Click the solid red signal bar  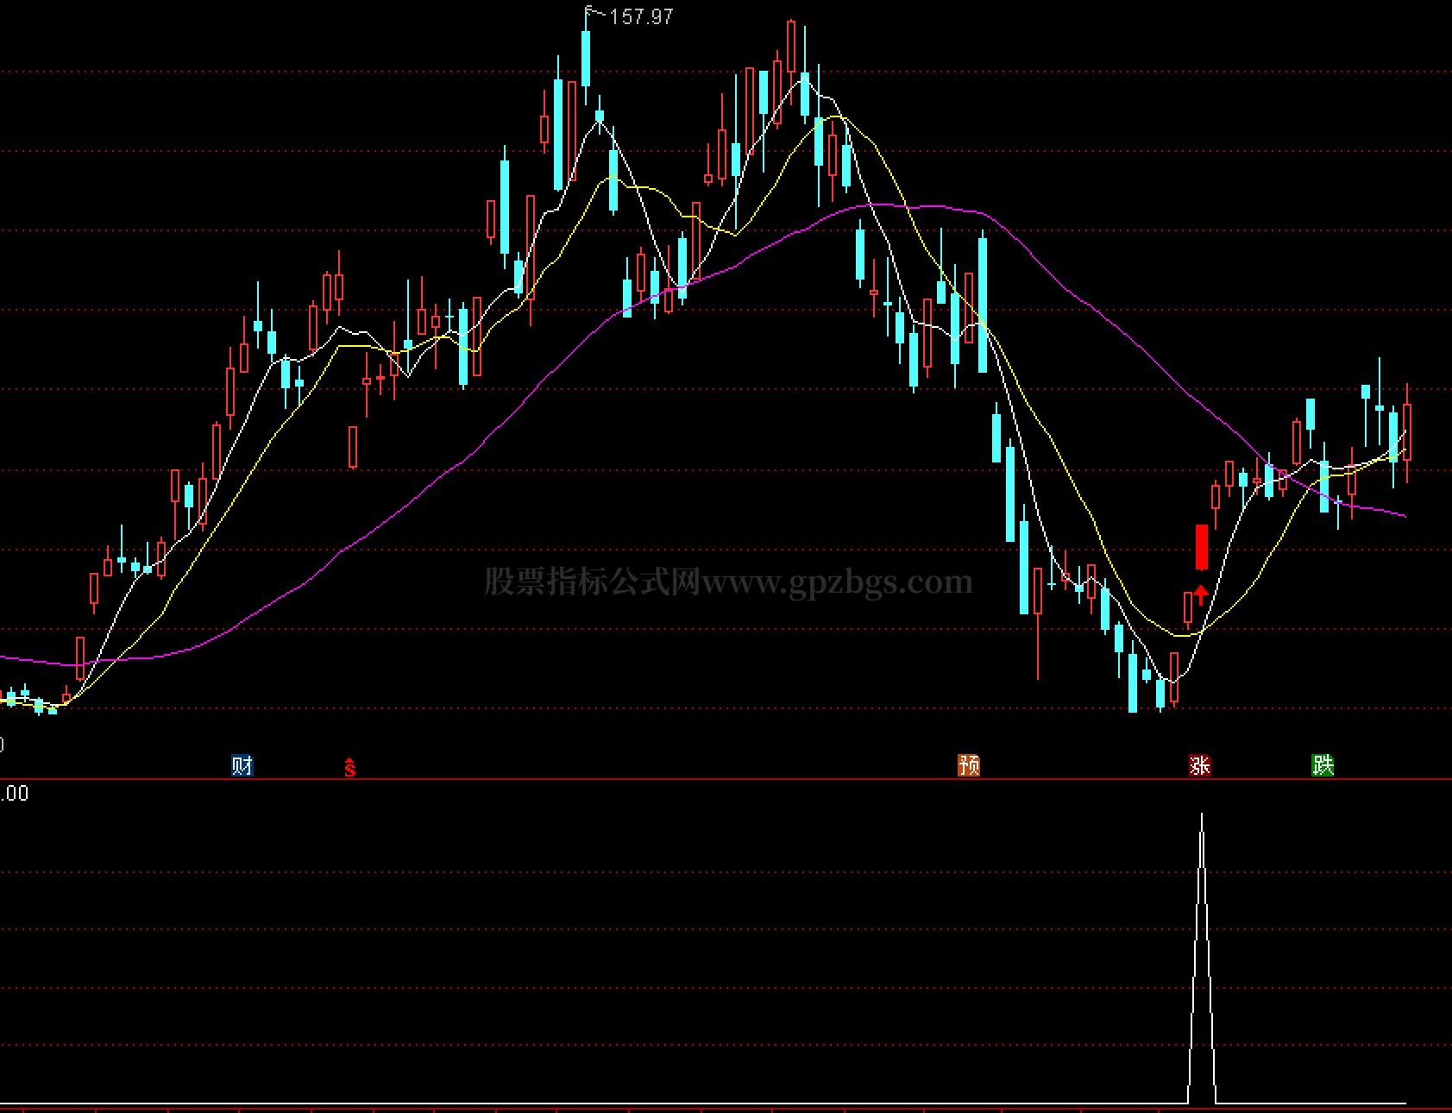(x=1201, y=547)
